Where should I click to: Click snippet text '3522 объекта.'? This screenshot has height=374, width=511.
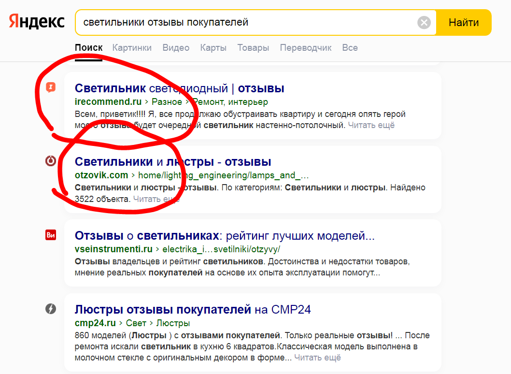coord(103,199)
